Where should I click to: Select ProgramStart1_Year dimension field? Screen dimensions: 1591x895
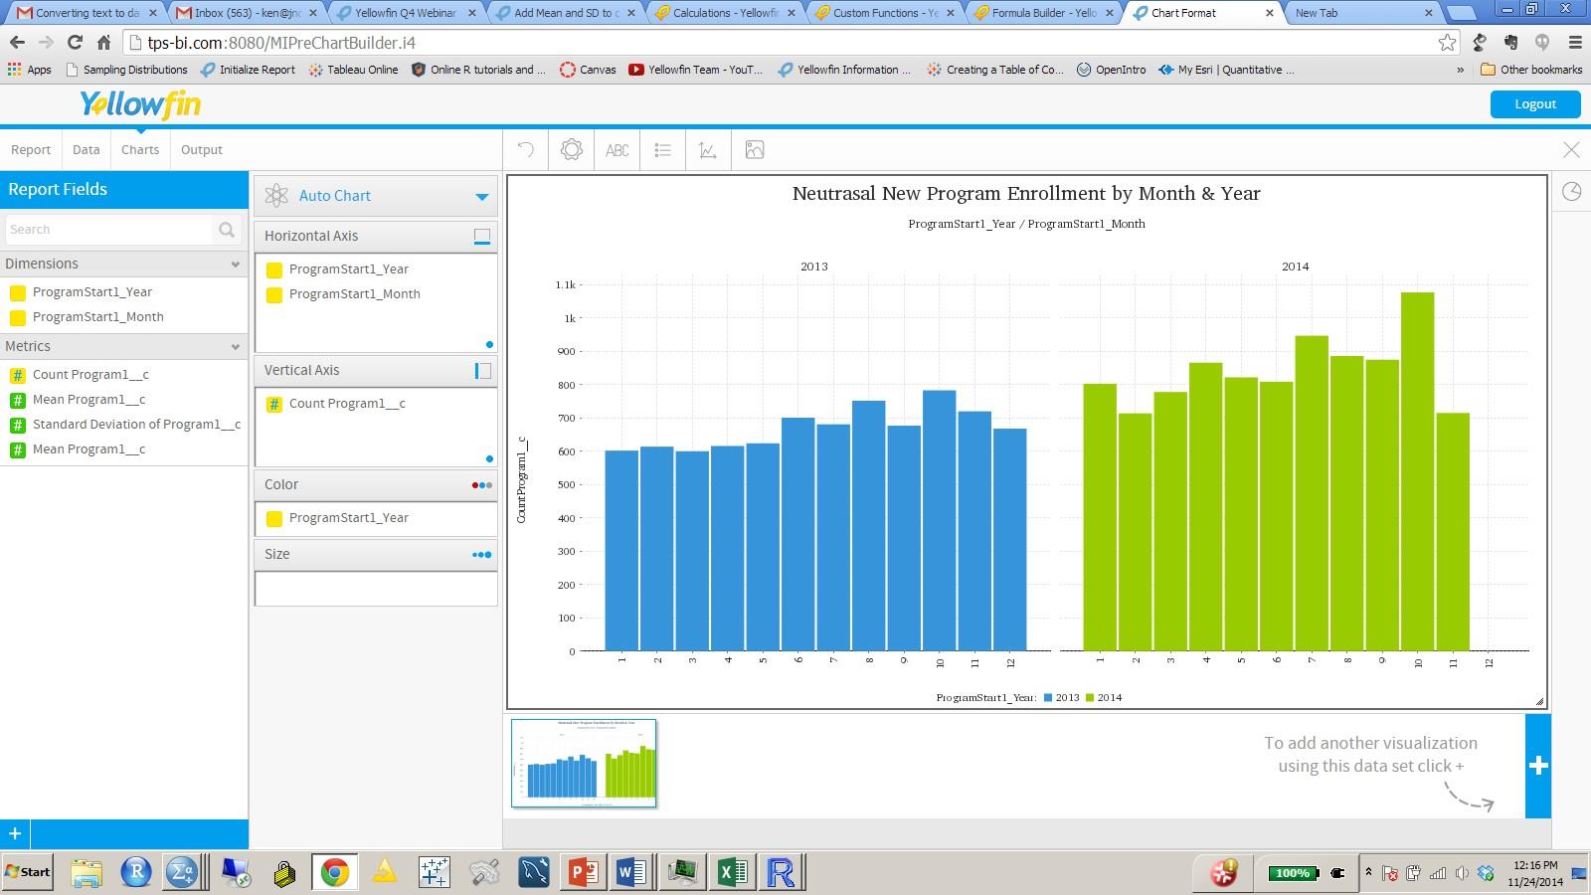tap(92, 292)
